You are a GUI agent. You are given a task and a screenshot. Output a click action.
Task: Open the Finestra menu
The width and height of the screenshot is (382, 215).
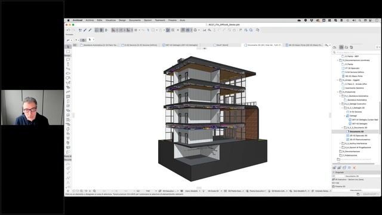[x=172, y=20]
